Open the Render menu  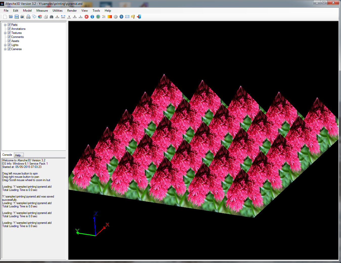72,11
